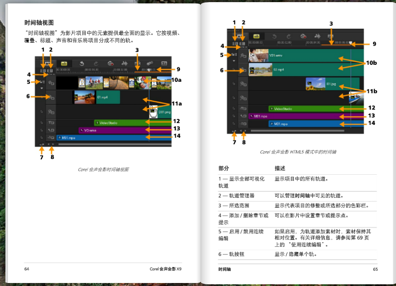Select 02.mp4 clip in HTML5 figure
The height and width of the screenshot is (286, 396).
pos(306,69)
